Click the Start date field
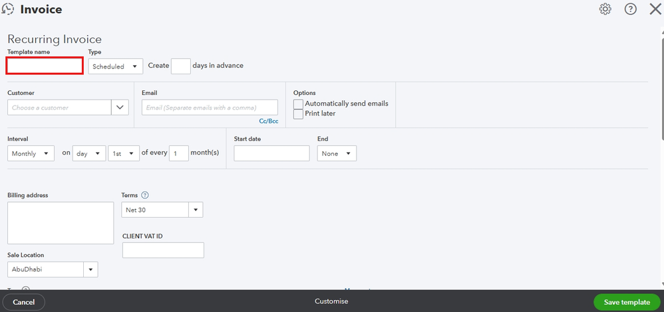Screen dimensions: 664x312 pos(271,153)
